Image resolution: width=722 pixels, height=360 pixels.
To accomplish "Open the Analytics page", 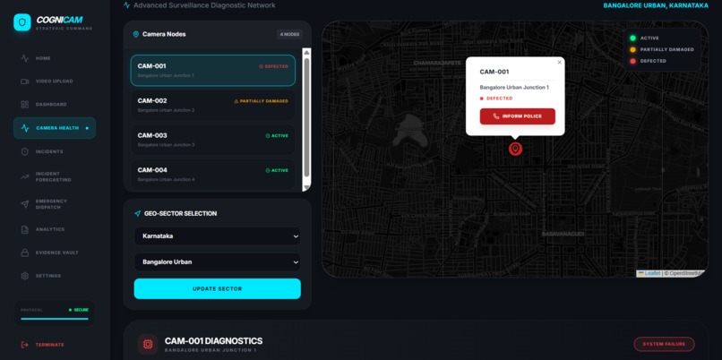I will (55, 229).
